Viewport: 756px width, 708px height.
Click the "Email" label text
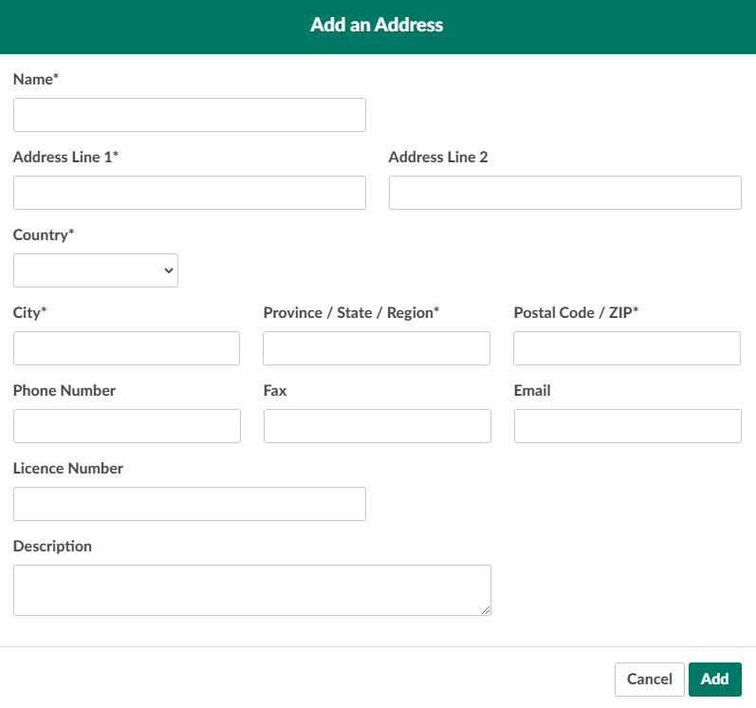pos(532,391)
